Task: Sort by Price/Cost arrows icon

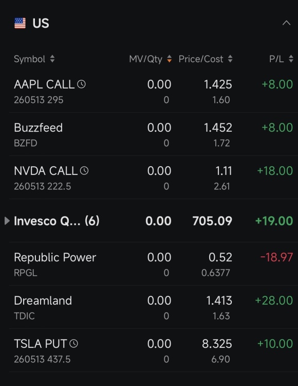Action: click(x=230, y=59)
